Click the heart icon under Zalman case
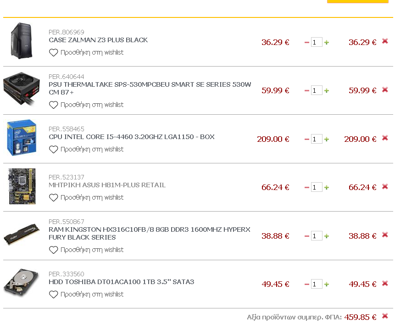The width and height of the screenshot is (406, 330). click(54, 53)
